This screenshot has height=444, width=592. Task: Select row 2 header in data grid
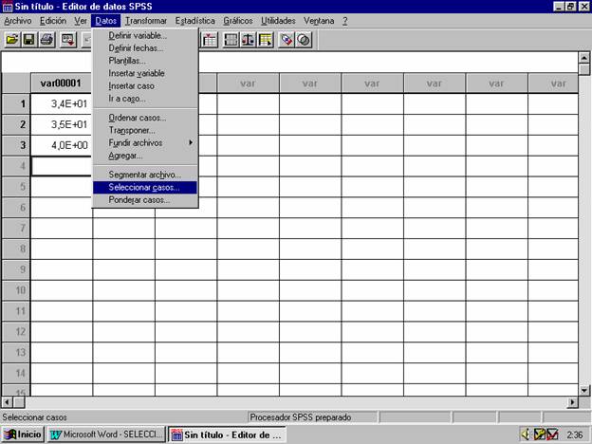click(15, 124)
